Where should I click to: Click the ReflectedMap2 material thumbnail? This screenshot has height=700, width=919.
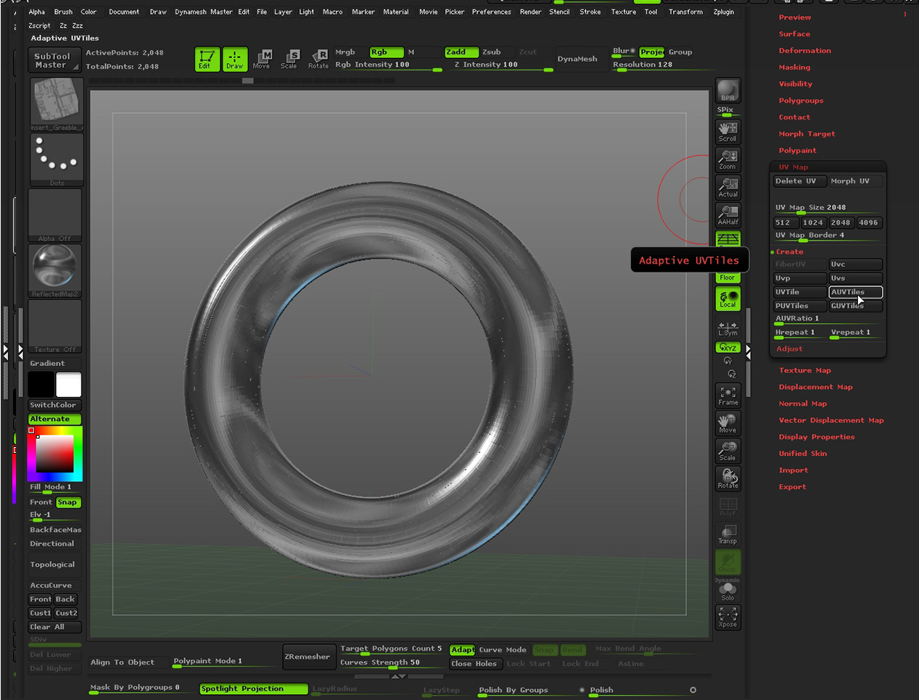click(55, 268)
